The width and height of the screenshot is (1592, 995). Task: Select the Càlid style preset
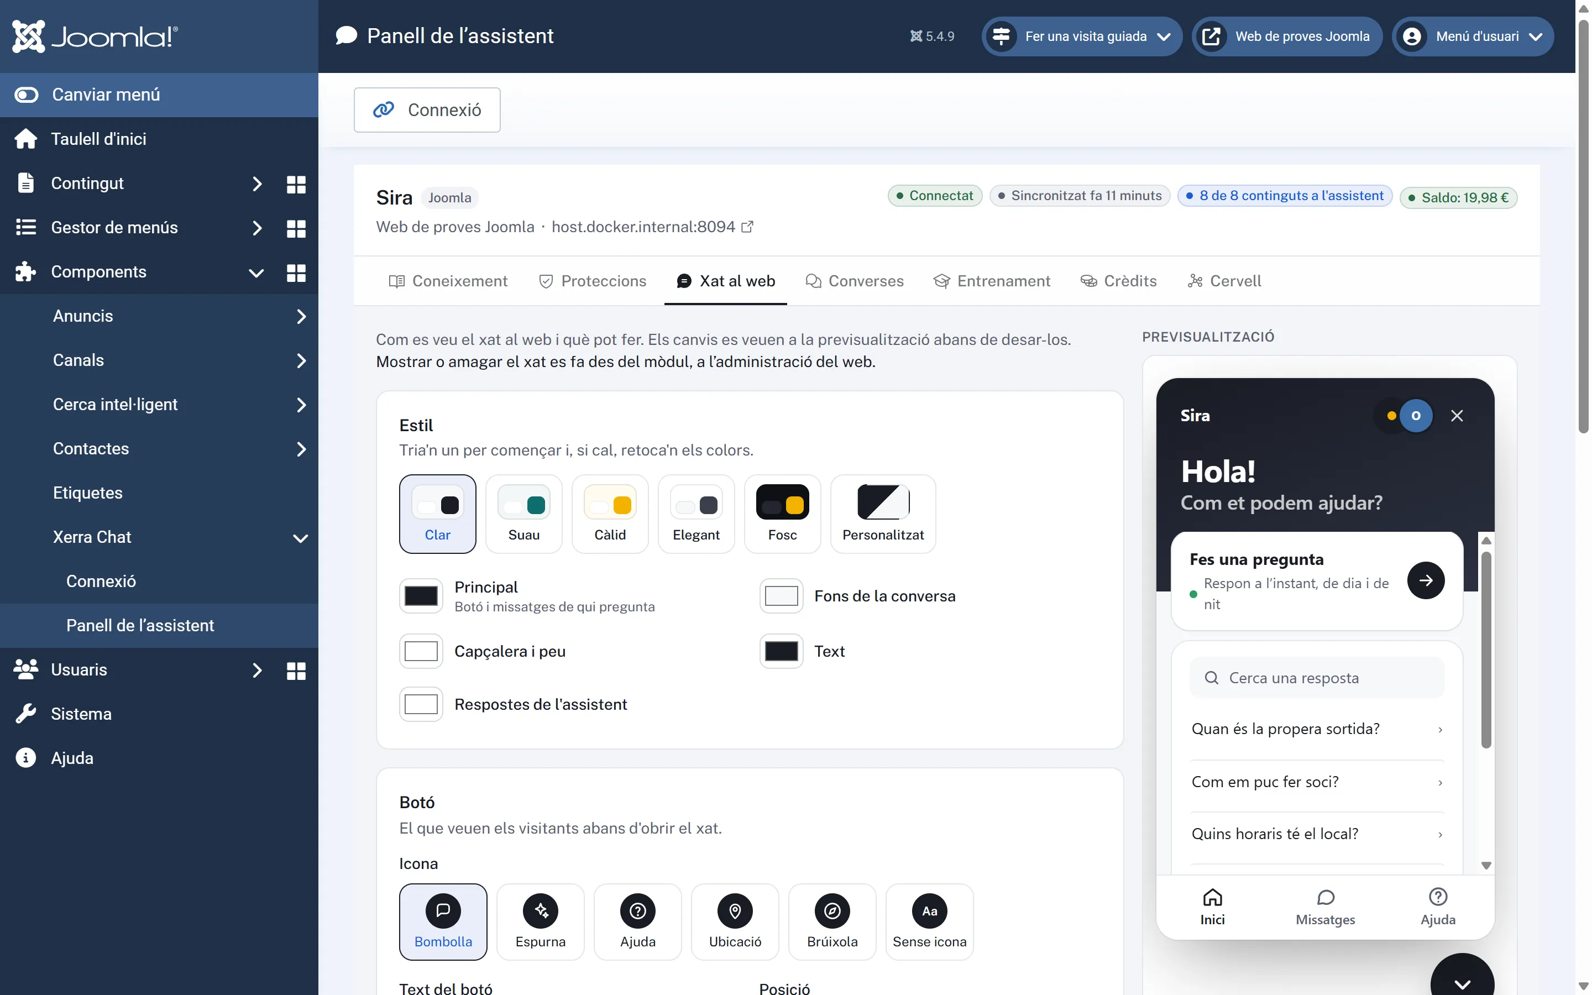pyautogui.click(x=610, y=514)
